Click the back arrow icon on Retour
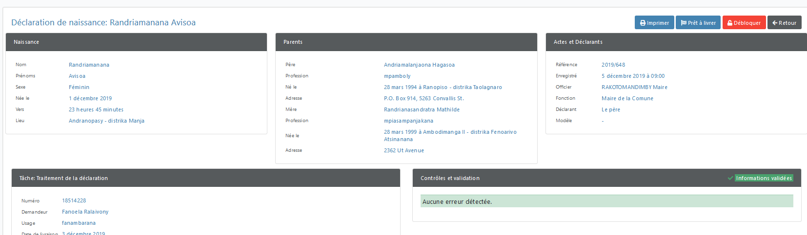The height and width of the screenshot is (235, 807). (x=775, y=23)
